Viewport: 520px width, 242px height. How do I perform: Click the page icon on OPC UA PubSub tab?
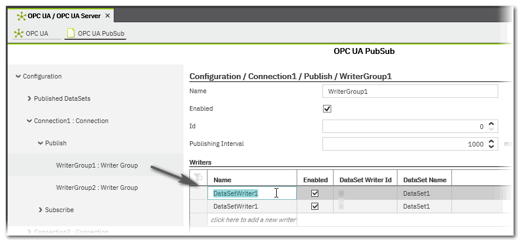tap(71, 33)
